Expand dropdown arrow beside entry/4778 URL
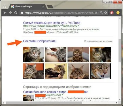This screenshot has width=123, height=106. point(62,95)
